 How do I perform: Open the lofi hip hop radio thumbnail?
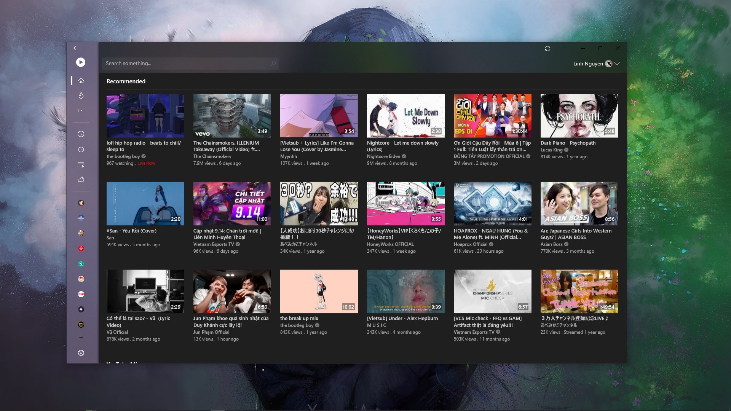tap(145, 116)
